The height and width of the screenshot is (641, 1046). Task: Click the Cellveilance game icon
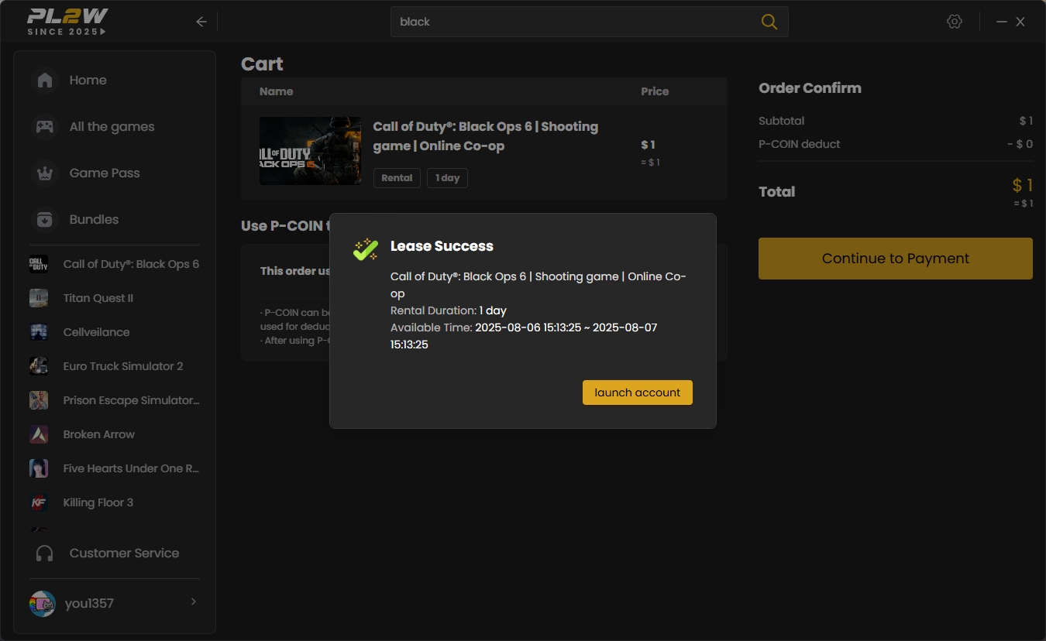pyautogui.click(x=39, y=332)
